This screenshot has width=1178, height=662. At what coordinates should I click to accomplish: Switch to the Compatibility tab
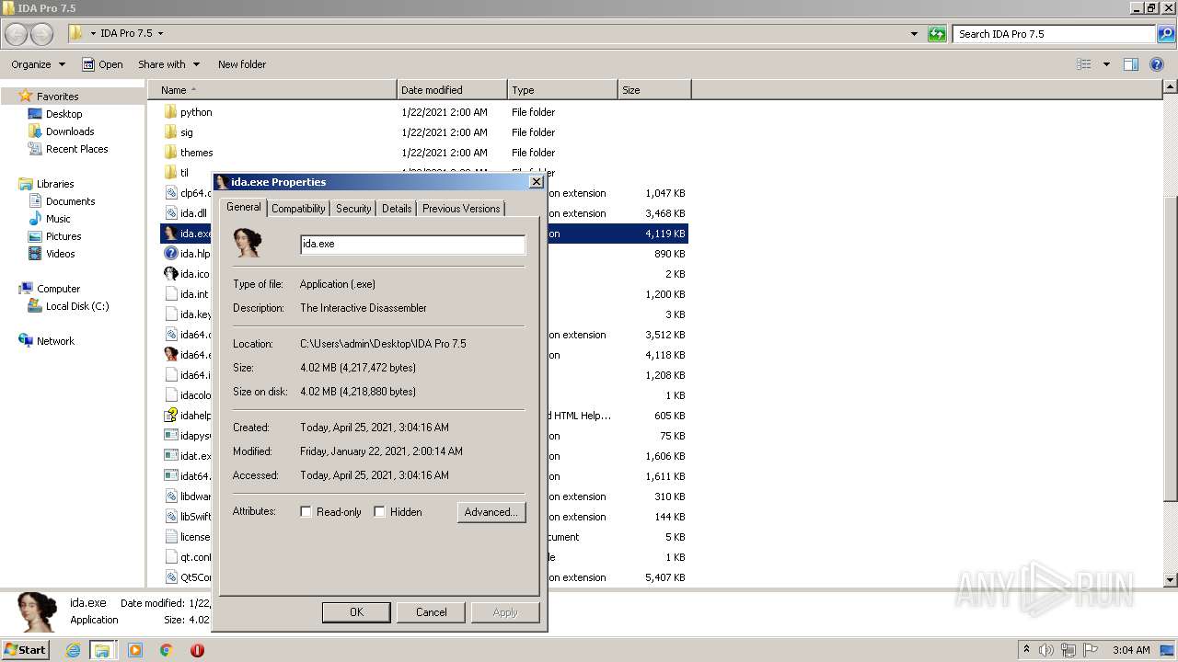pyautogui.click(x=298, y=209)
